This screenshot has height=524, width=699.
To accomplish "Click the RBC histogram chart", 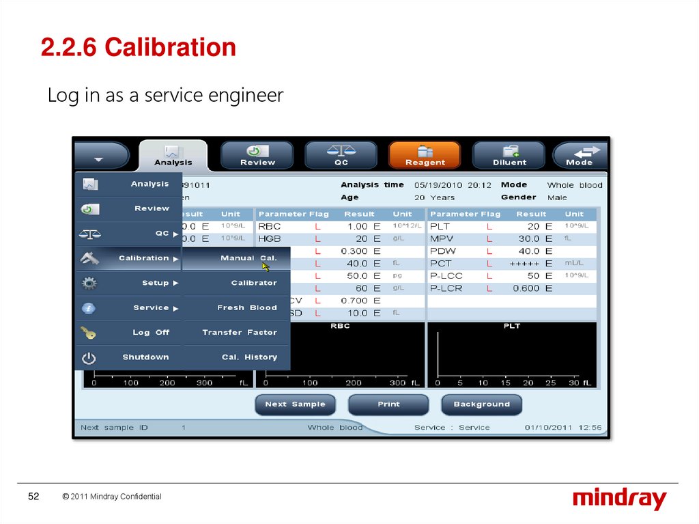I will (358, 355).
